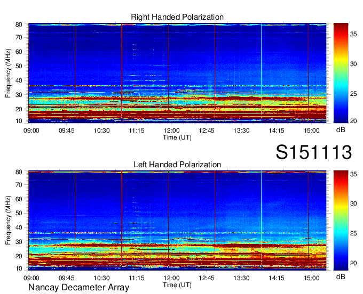The height and width of the screenshot is (294, 363).
Task: Click the "Frequency (MHz)" label of Left Handed panel
Action: tap(8, 220)
